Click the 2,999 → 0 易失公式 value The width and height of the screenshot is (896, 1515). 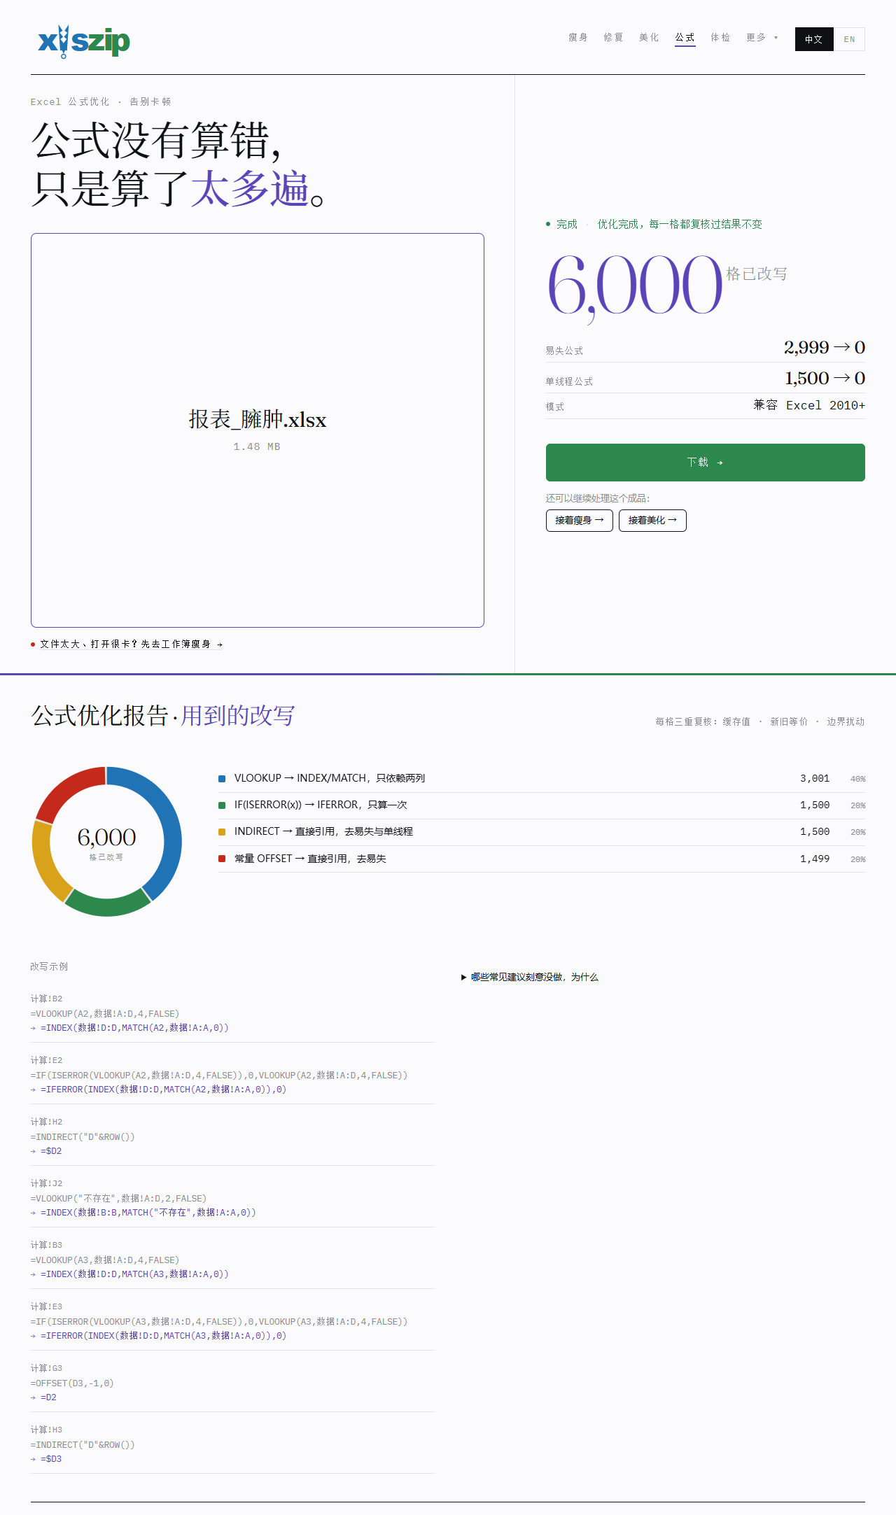pyautogui.click(x=825, y=347)
